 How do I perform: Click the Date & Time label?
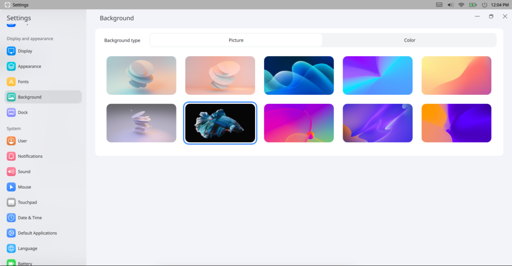[30, 217]
